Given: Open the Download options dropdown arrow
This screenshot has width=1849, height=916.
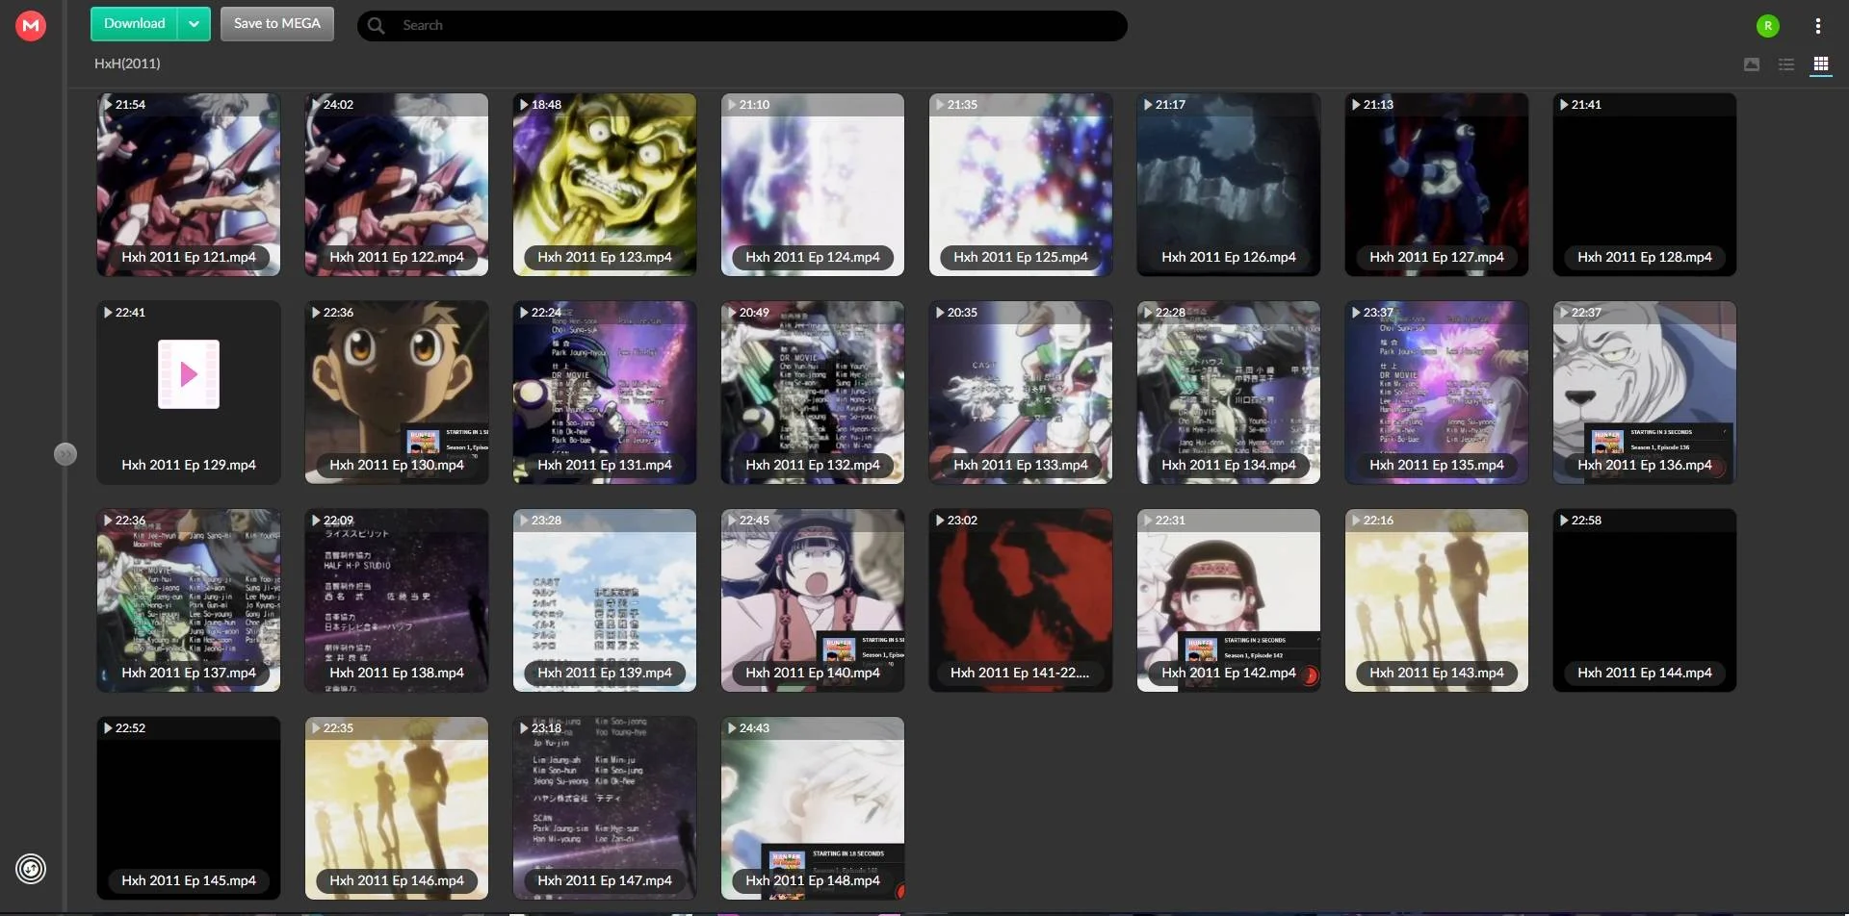Looking at the screenshot, I should (x=194, y=24).
